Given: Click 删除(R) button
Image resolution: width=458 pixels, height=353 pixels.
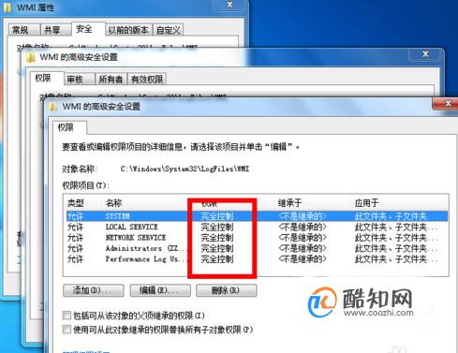Looking at the screenshot, I should click(x=227, y=290).
